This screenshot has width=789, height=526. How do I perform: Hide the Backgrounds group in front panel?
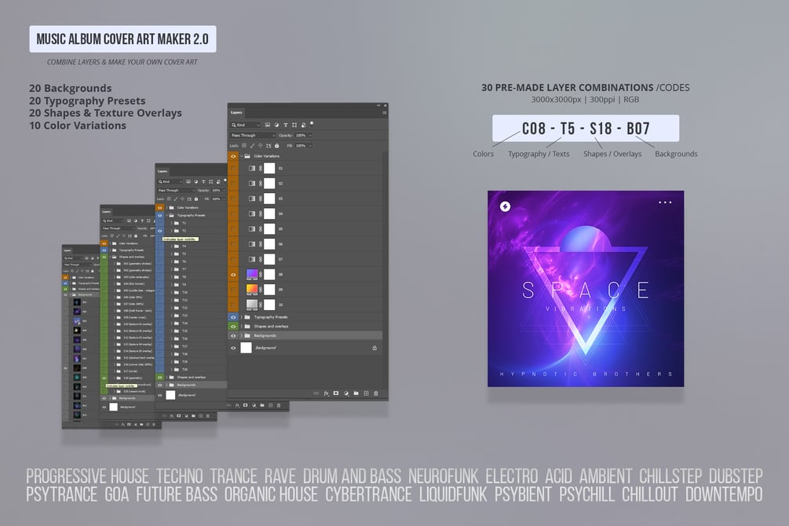pyautogui.click(x=233, y=336)
